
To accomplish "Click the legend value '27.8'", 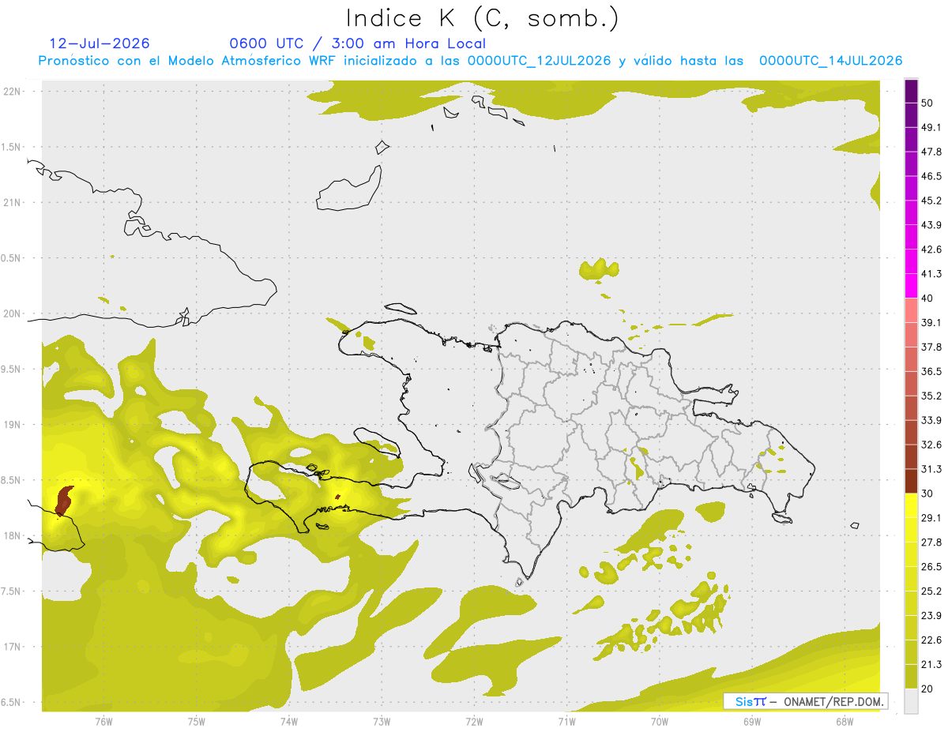I will 931,542.
